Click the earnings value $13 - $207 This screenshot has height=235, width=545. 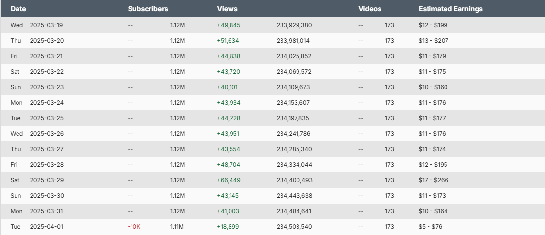(x=433, y=41)
